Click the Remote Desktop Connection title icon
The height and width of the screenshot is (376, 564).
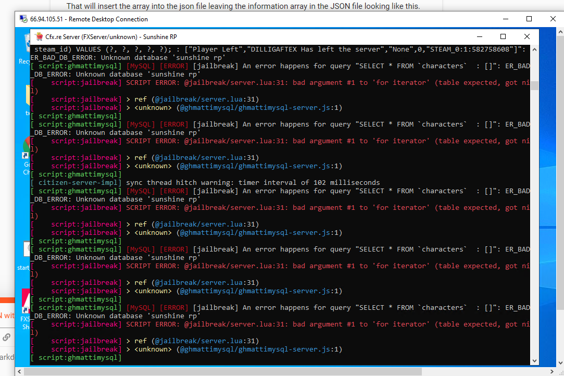pos(23,19)
